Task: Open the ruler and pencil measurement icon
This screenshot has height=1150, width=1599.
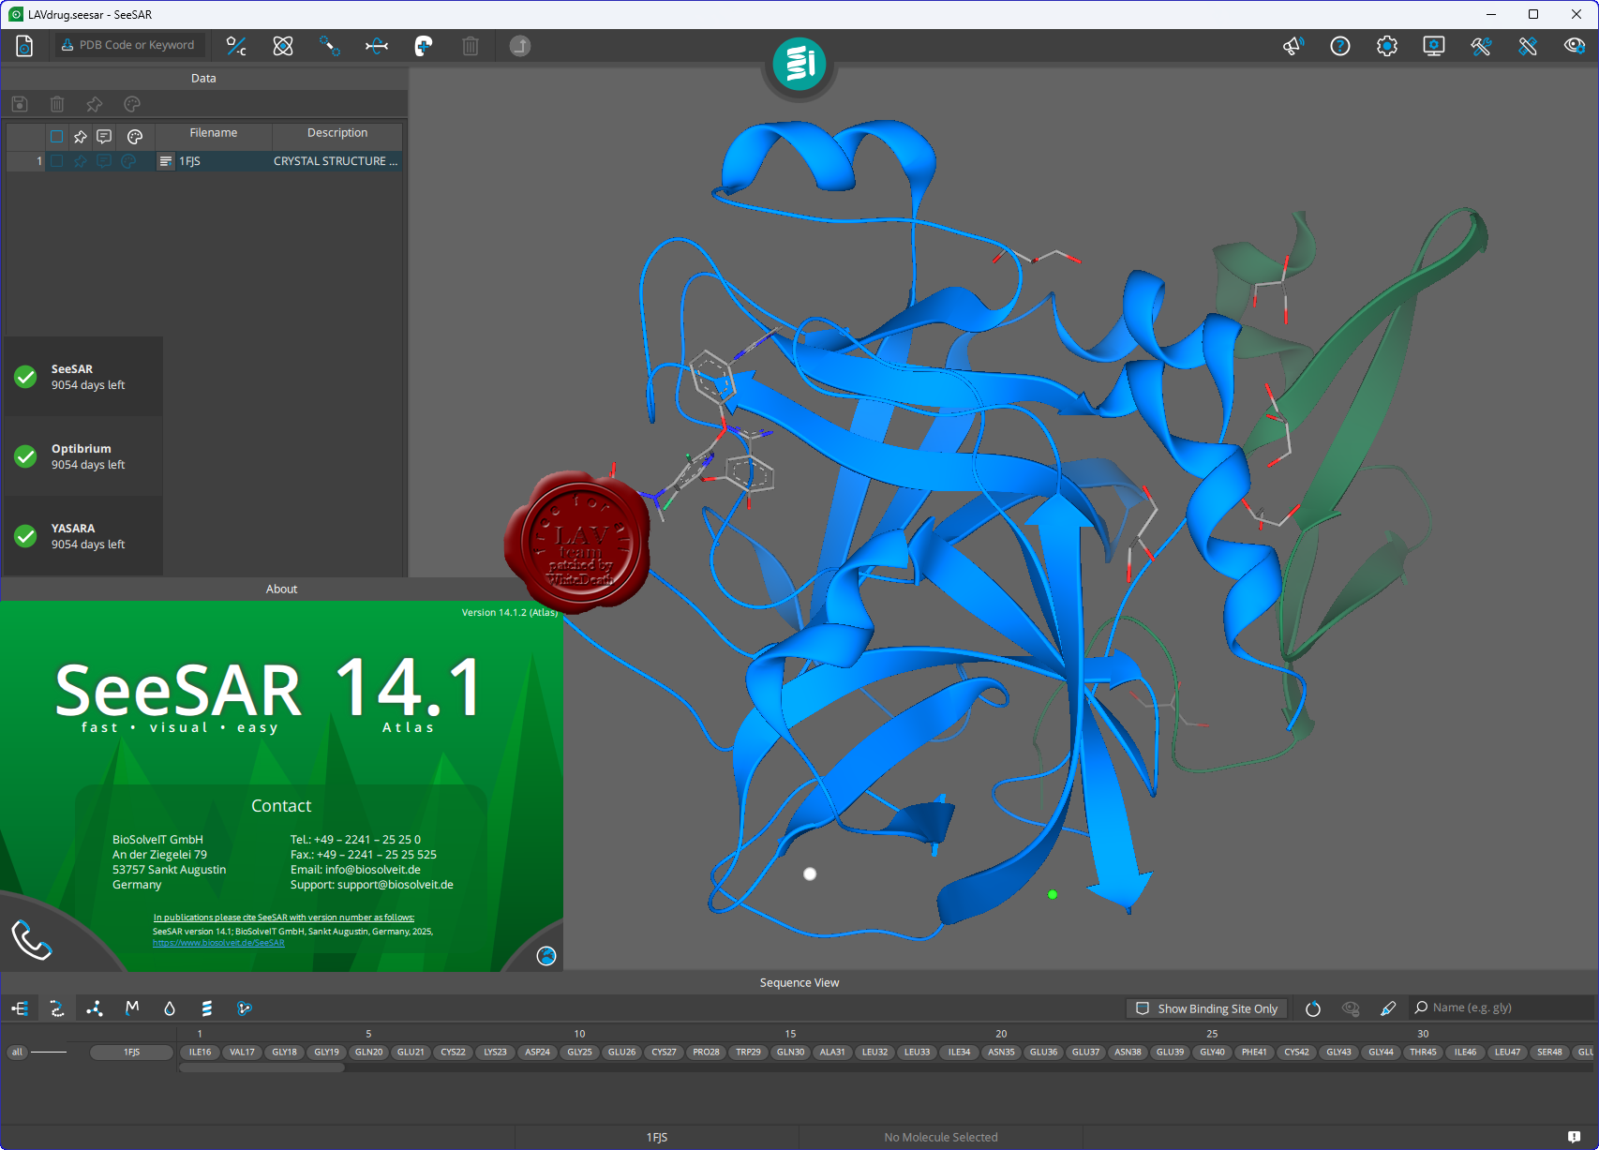Action: [x=1528, y=45]
